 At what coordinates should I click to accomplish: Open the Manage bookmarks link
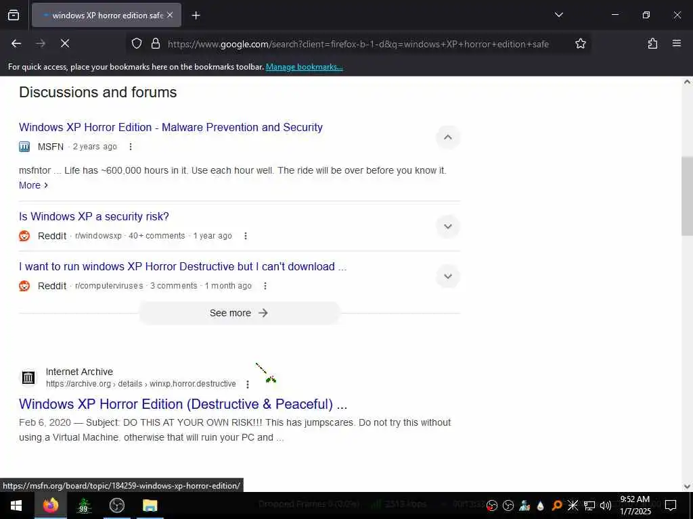click(x=304, y=67)
